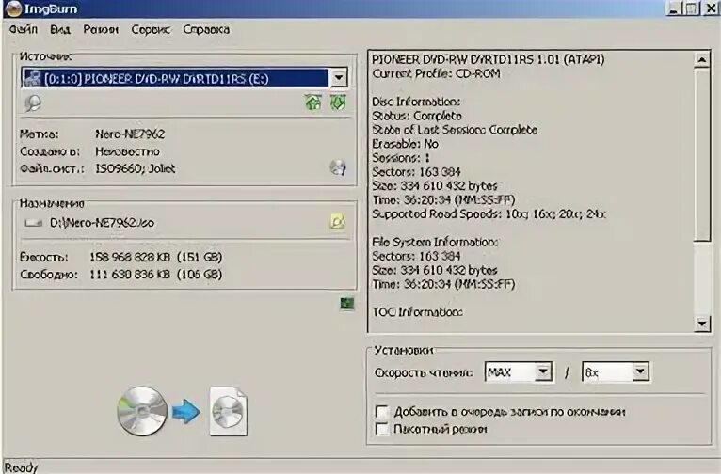Image resolution: width=721 pixels, height=474 pixels.
Task: Click the Неизвестно creation value
Action: pyautogui.click(x=127, y=151)
